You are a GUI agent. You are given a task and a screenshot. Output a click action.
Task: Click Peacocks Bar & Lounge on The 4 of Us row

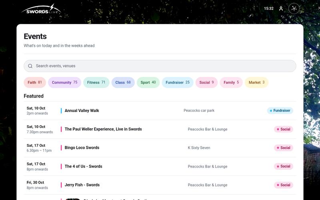pos(208,166)
